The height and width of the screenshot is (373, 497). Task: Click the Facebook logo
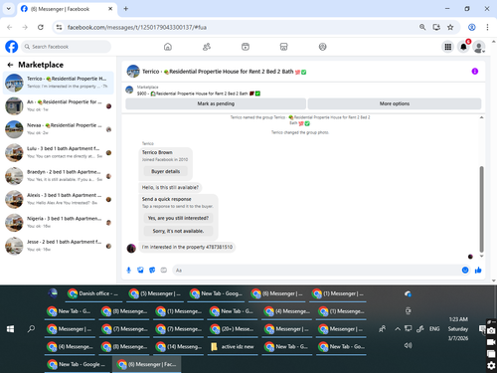(x=12, y=47)
